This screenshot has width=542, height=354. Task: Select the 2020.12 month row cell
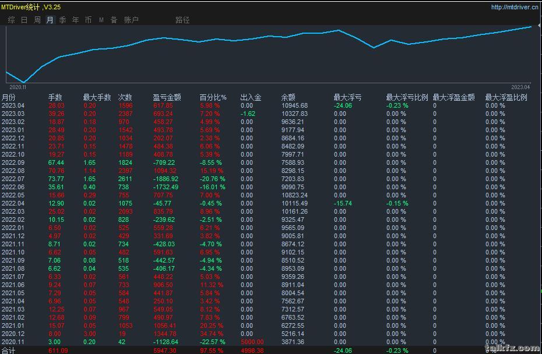[x=13, y=334]
